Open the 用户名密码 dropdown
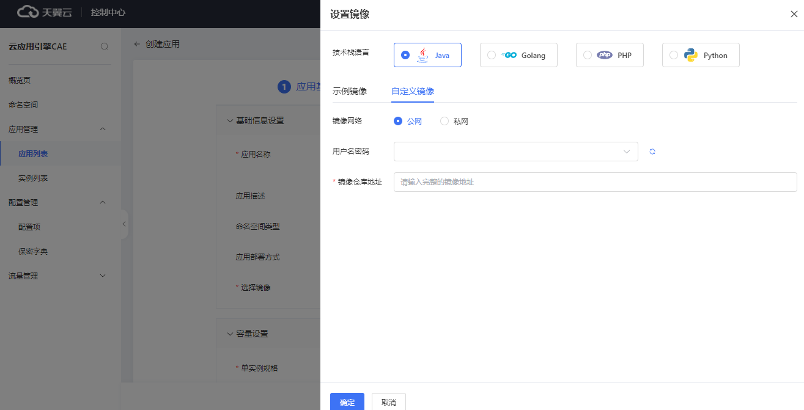 (x=515, y=152)
